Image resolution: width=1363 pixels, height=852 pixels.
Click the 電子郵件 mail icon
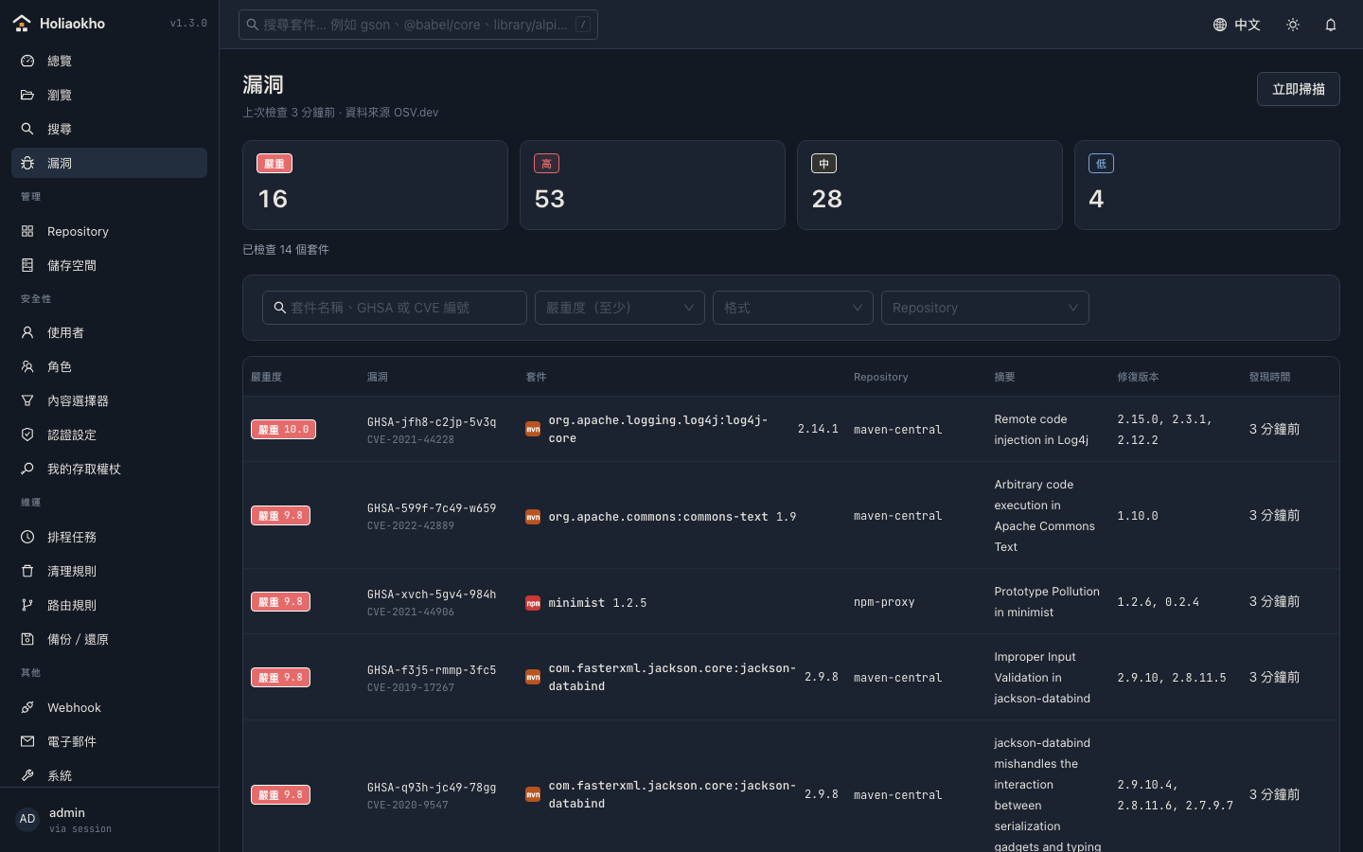tap(27, 741)
